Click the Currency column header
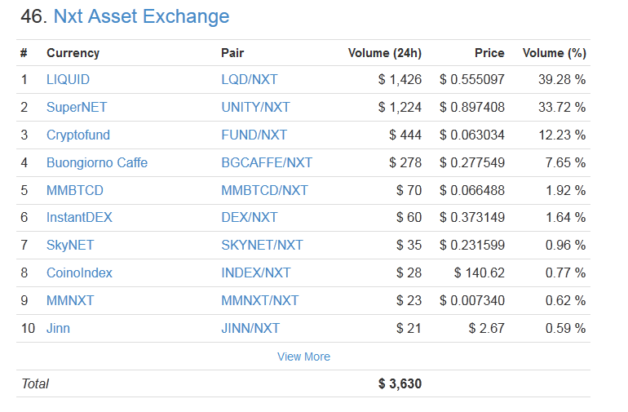Image resolution: width=628 pixels, height=412 pixels. point(73,53)
